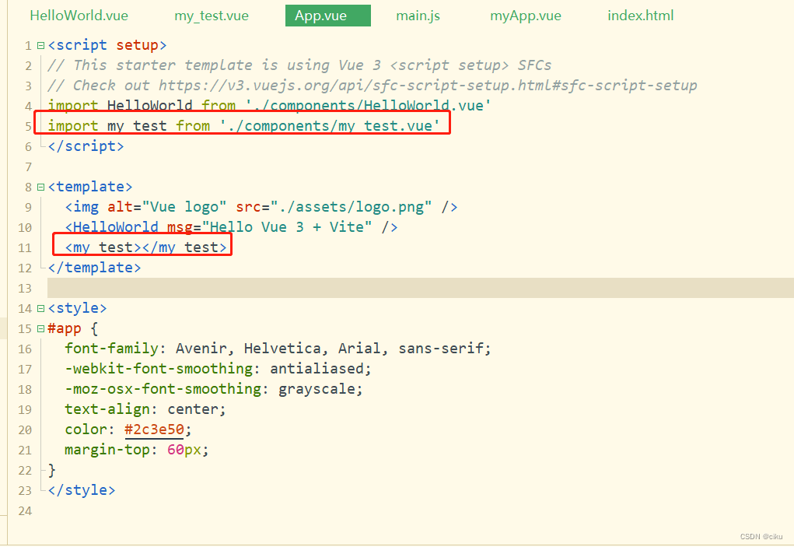This screenshot has width=794, height=547.
Task: Click line number 13 in gutter
Action: [25, 289]
